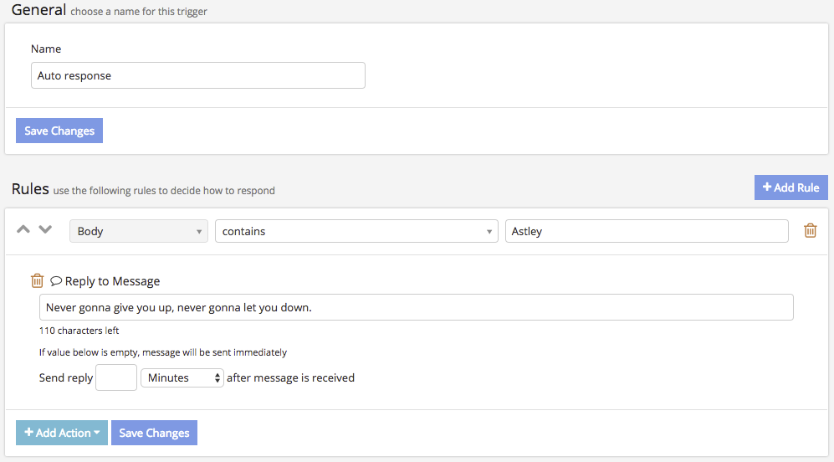The height and width of the screenshot is (462, 834).
Task: Click into the reply message text box
Action: coord(416,307)
